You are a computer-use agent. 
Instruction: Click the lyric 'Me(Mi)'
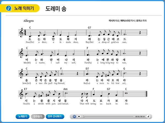pyautogui.click(x=27, y=63)
